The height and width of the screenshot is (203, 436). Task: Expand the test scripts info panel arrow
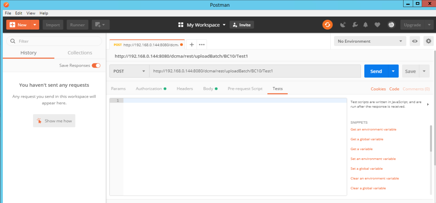click(428, 104)
